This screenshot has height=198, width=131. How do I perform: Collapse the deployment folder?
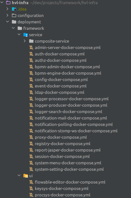tap(8, 22)
